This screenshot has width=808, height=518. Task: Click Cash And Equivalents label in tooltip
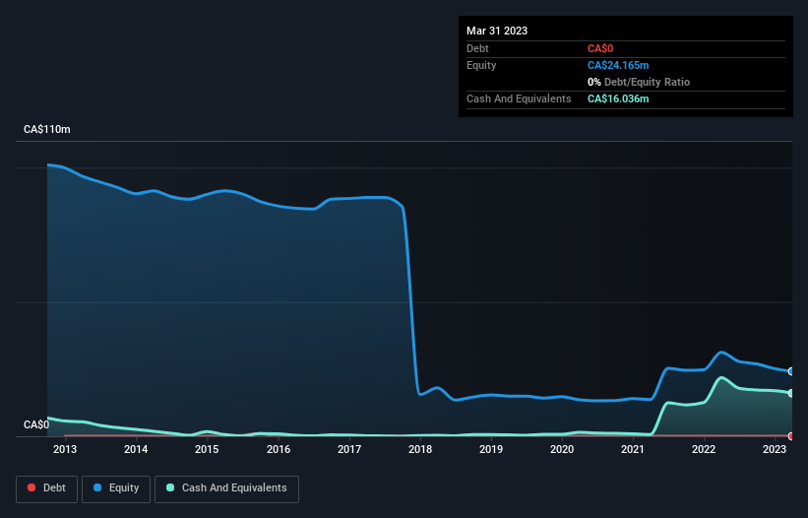coord(519,98)
